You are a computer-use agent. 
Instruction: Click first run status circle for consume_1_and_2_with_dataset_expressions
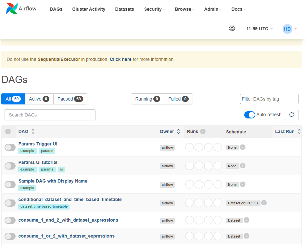189,220
